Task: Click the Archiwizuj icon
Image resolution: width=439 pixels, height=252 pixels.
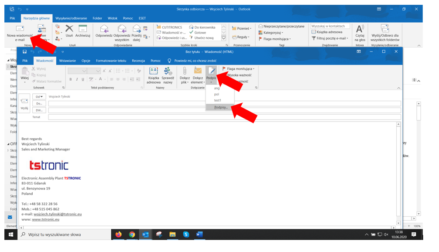Action: click(82, 31)
